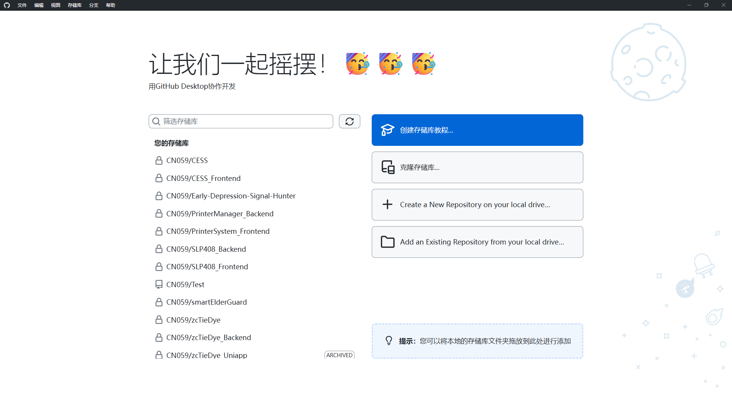732x393 pixels.
Task: Open the 帮助 menu
Action: coord(111,5)
